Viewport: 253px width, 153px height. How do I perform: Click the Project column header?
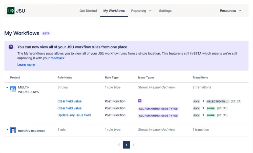(15, 78)
